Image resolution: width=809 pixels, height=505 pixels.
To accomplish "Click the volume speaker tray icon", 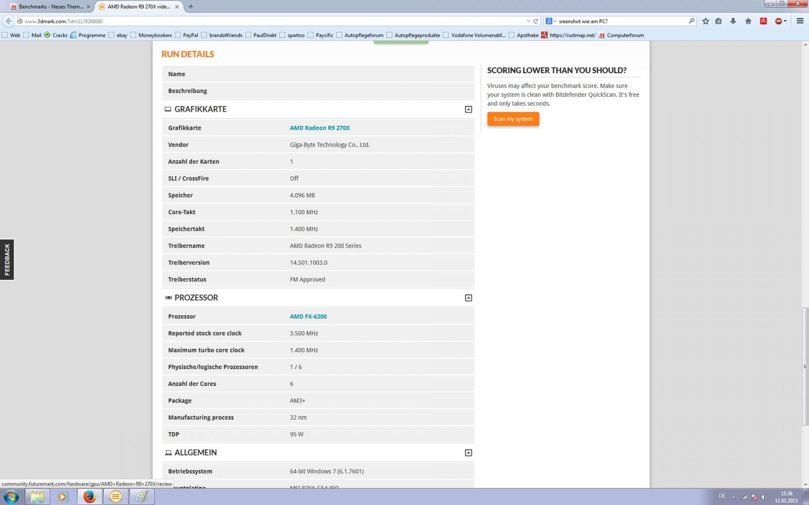I will [764, 497].
